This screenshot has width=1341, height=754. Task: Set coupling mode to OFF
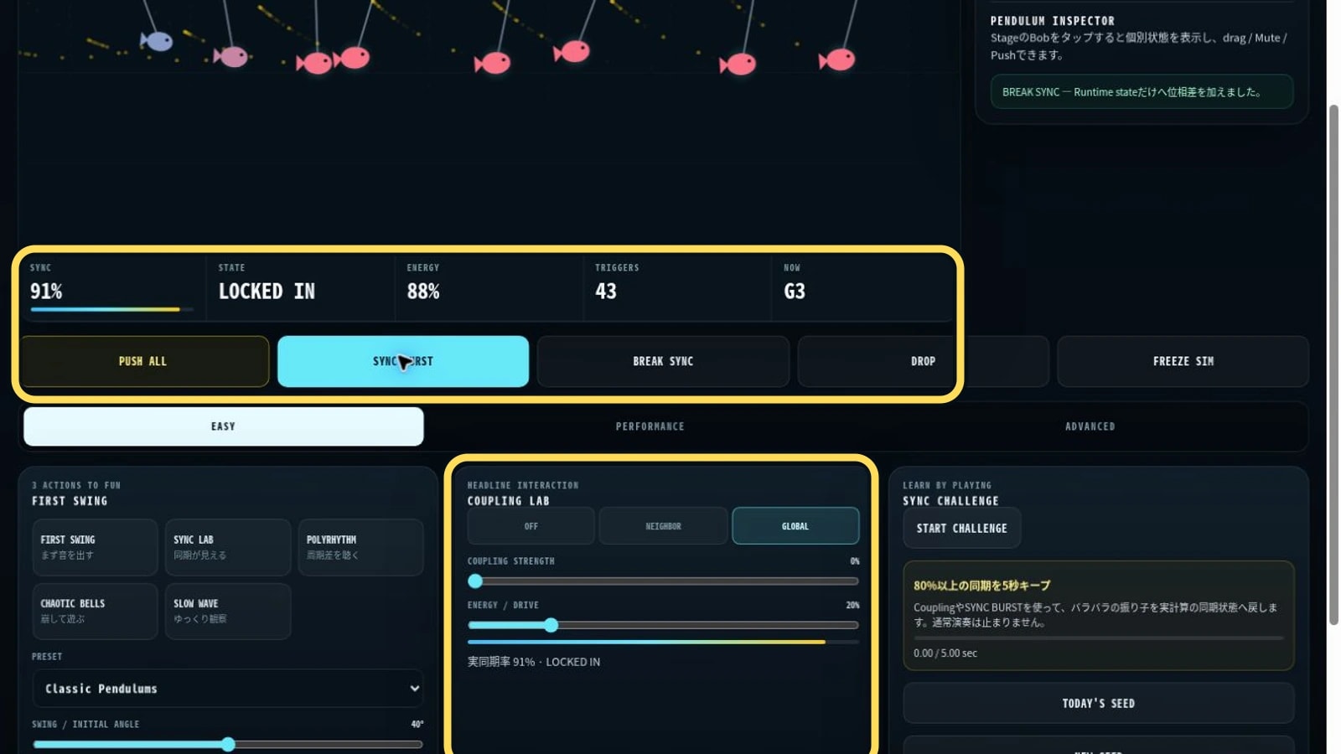(531, 526)
